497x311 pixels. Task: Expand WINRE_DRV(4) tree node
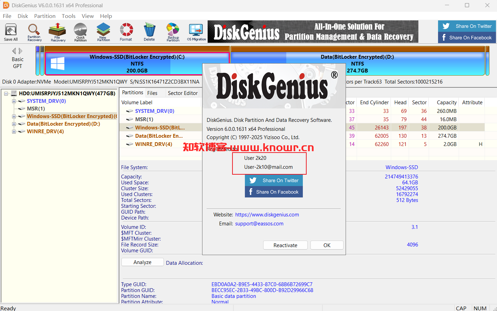[14, 132]
